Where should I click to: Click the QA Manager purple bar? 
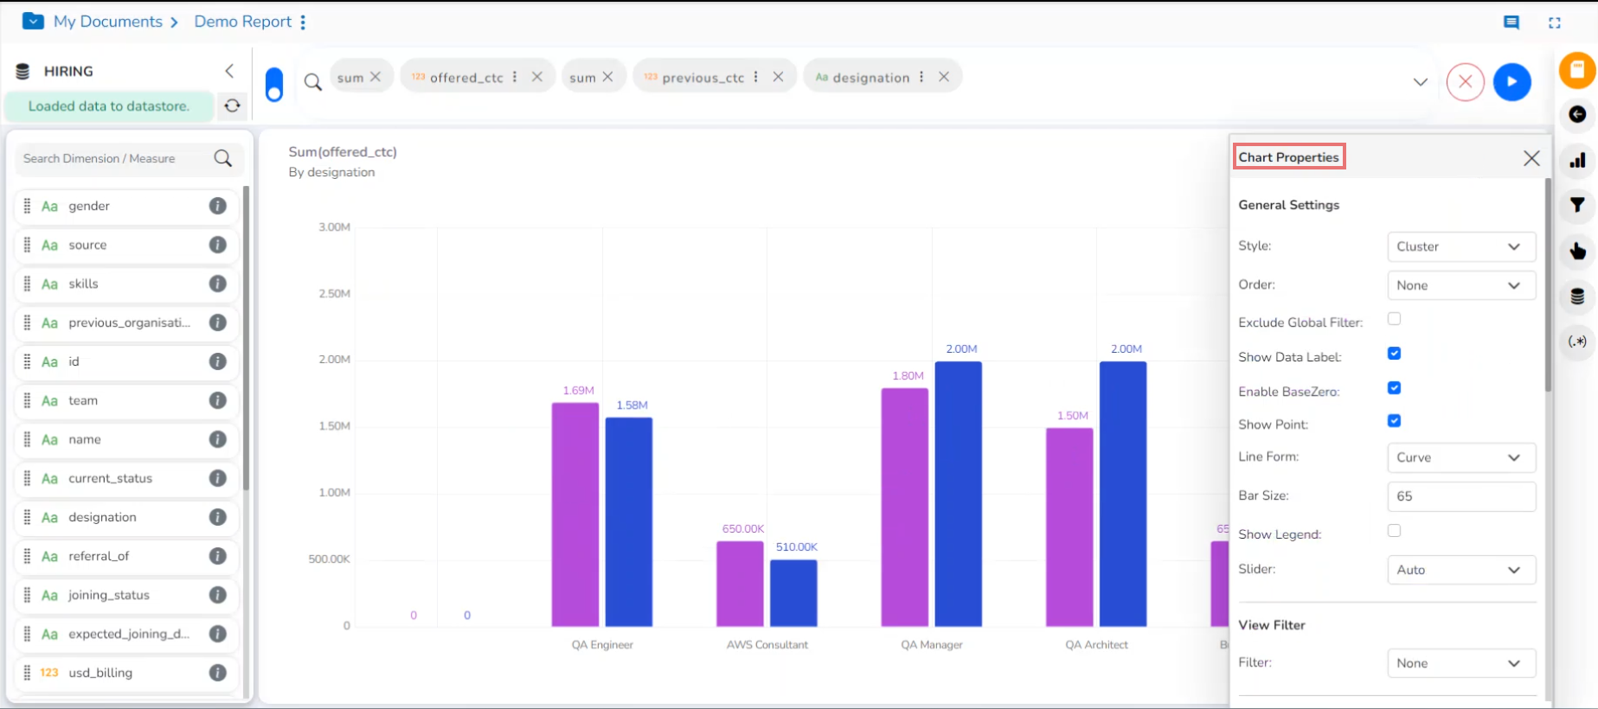point(905,508)
